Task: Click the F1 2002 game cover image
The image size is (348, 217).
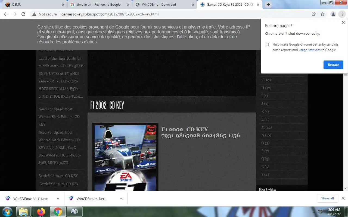Action: (125, 158)
